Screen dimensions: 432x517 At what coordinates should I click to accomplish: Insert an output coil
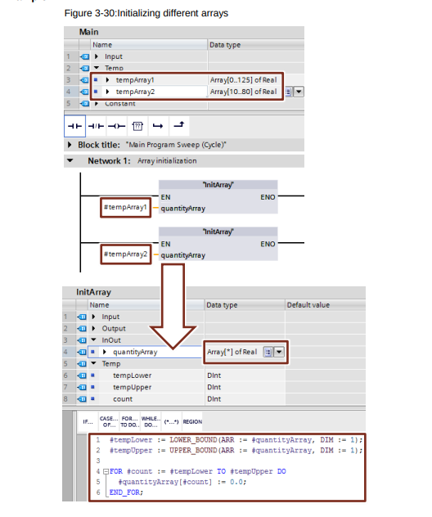(117, 126)
